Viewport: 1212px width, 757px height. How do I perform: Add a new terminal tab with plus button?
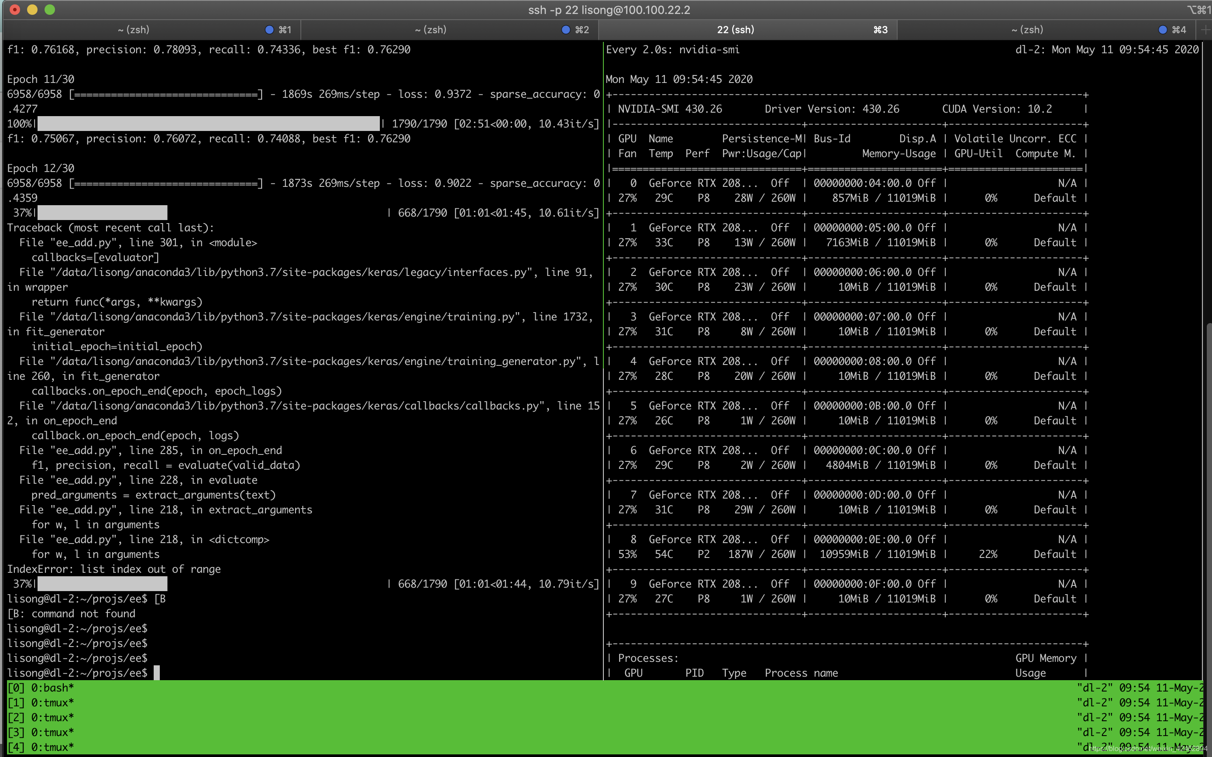point(1205,30)
